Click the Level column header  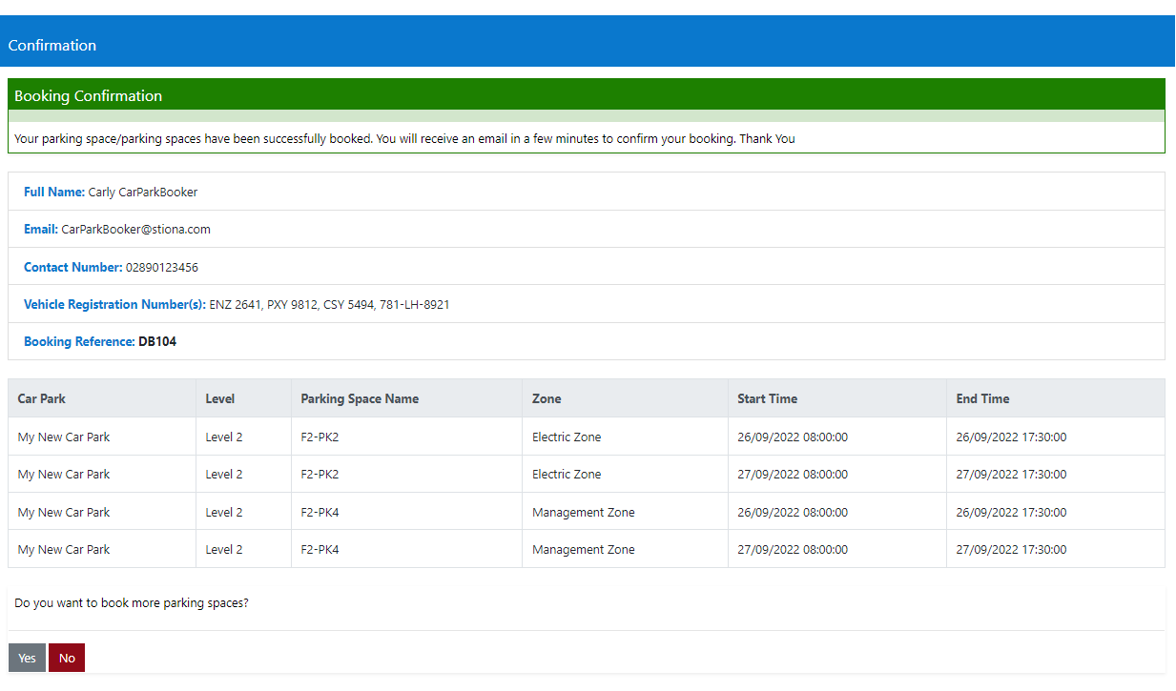(x=219, y=398)
